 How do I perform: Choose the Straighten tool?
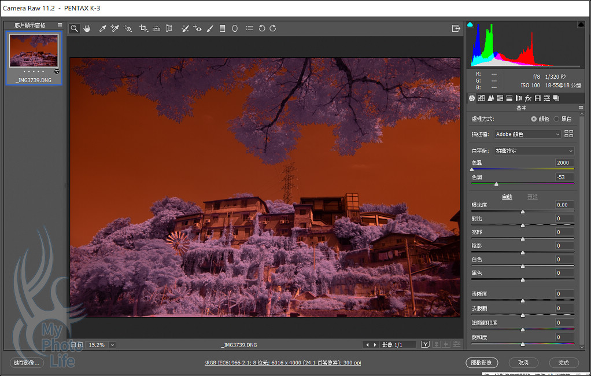pyautogui.click(x=156, y=28)
